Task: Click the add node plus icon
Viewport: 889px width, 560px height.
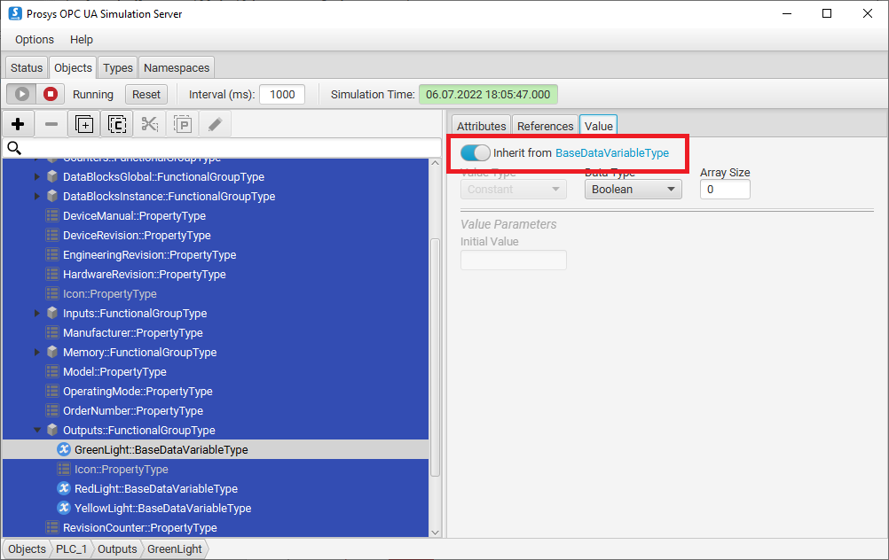Action: click(18, 124)
